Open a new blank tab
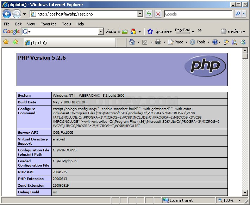Viewport: 250px width, 205px height. (x=121, y=43)
